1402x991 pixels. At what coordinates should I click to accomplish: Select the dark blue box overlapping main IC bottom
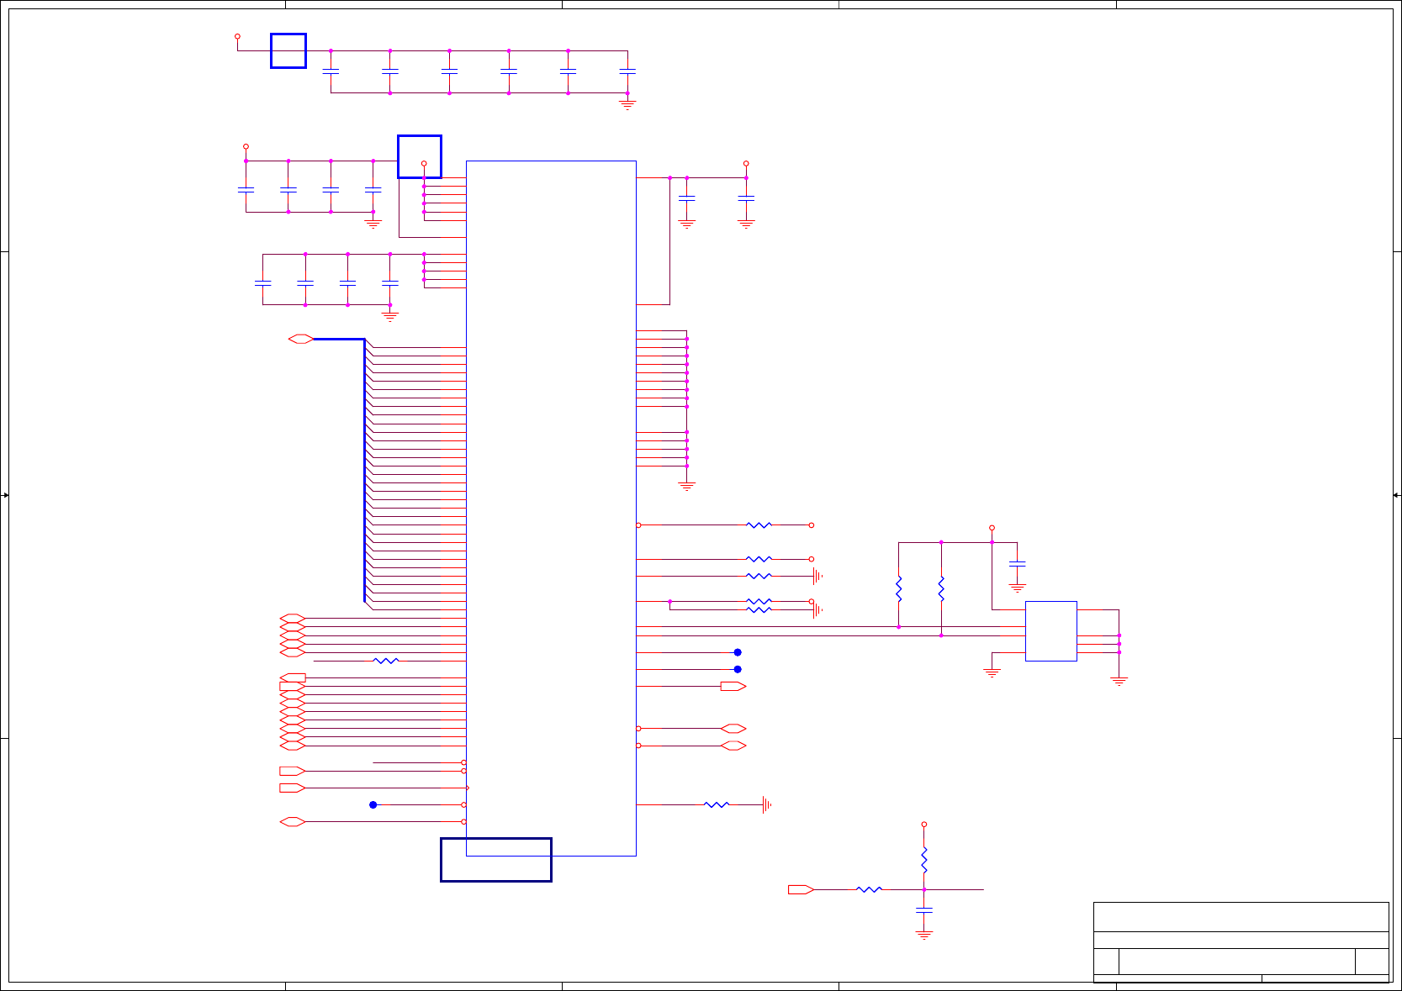[496, 859]
